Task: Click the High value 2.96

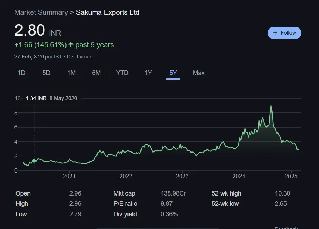Action: [75, 204]
